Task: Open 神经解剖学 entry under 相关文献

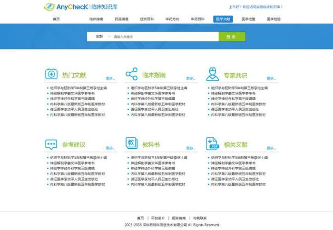Action: [233, 163]
